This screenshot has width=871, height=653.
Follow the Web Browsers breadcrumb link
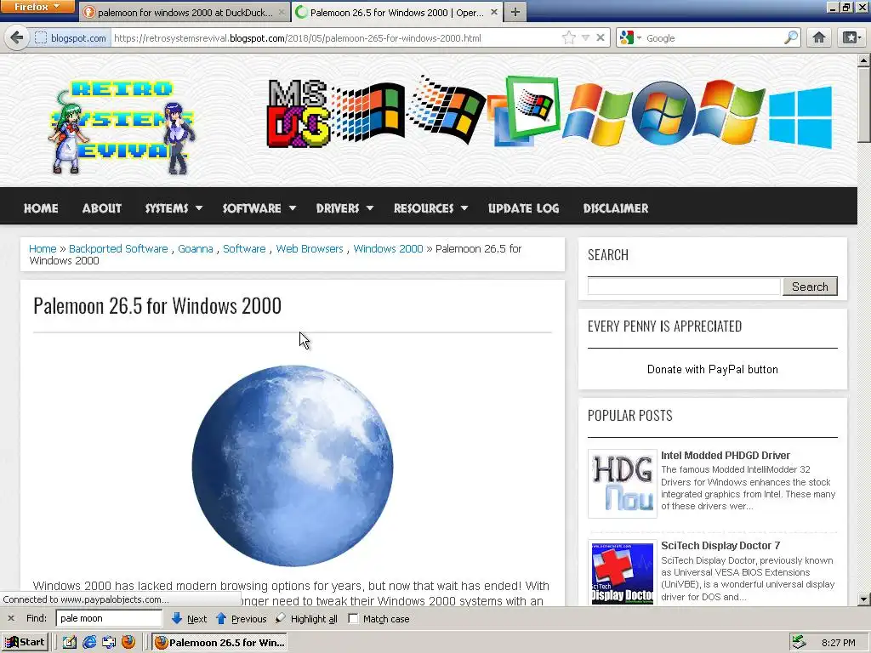[310, 249]
